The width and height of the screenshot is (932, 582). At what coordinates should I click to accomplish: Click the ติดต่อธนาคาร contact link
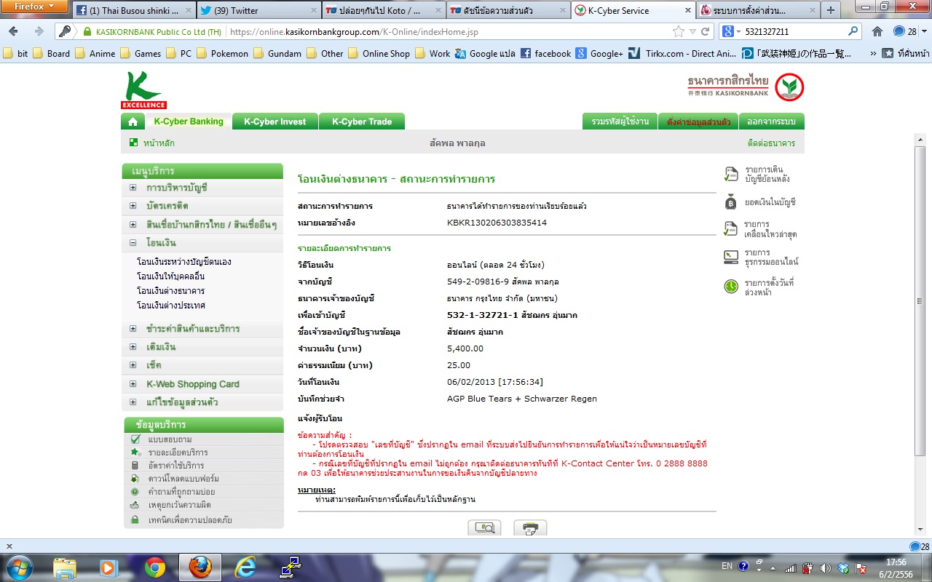point(771,143)
